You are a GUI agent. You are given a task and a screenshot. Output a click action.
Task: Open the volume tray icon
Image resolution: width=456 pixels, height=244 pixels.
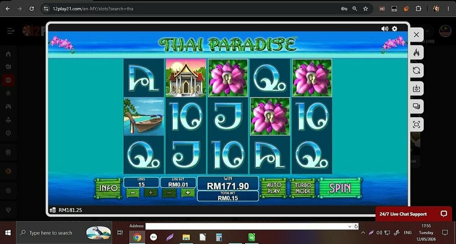tap(379, 233)
